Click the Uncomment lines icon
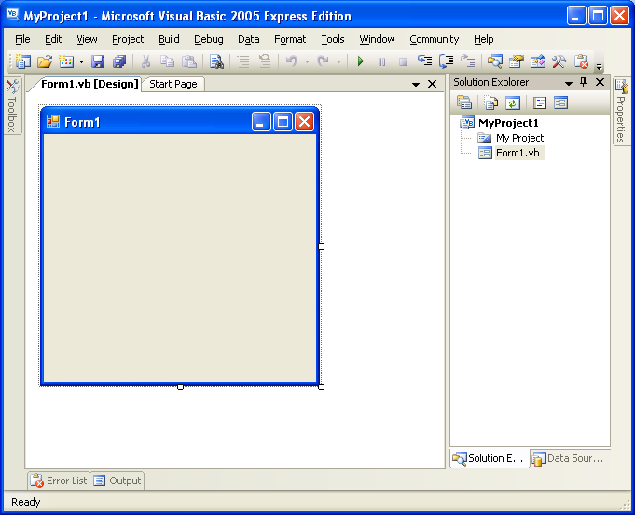 265,61
